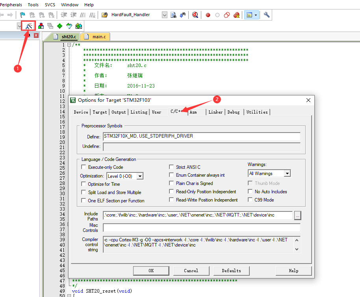Go to previous bookmark icon
360x297 pixels.
click(x=32, y=15)
